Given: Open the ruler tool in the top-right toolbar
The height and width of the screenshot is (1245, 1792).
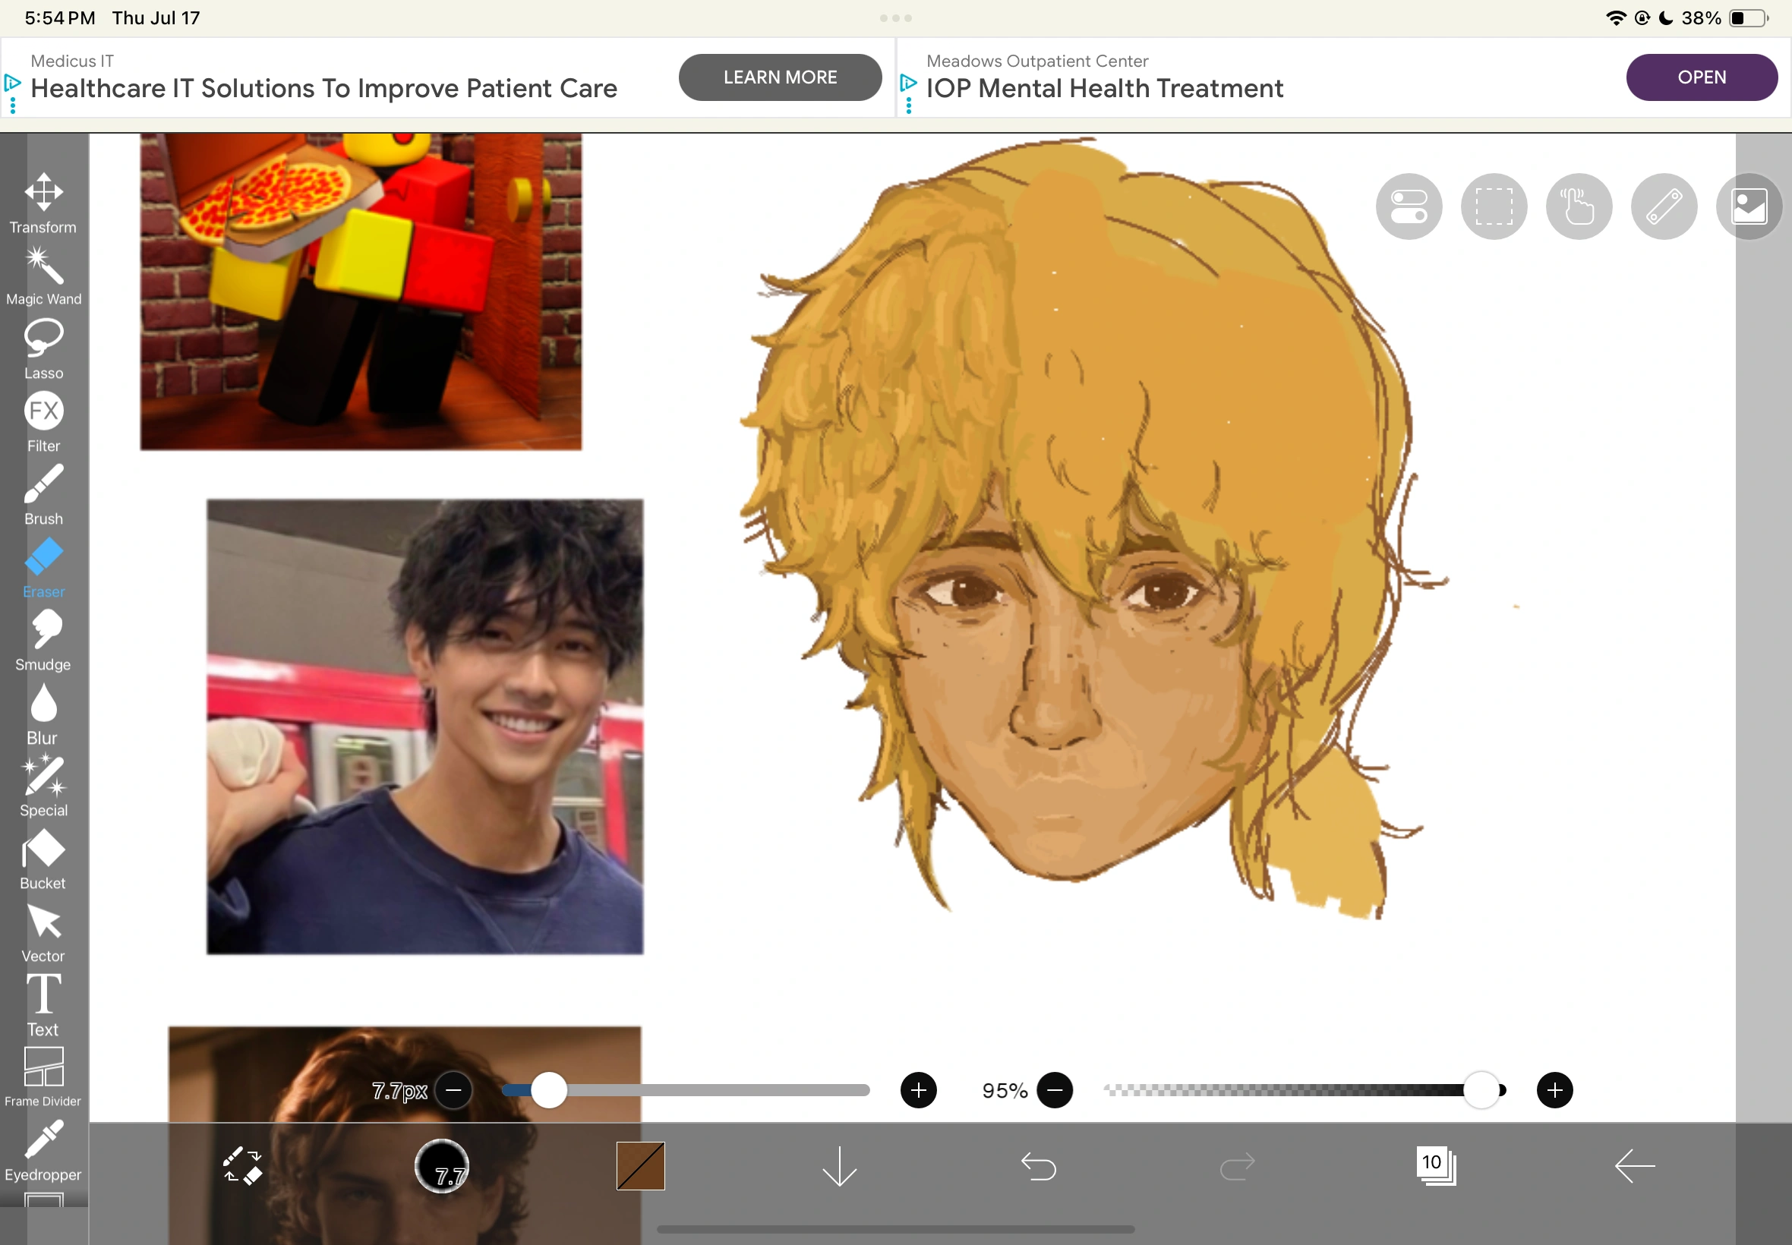Looking at the screenshot, I should tap(1663, 206).
